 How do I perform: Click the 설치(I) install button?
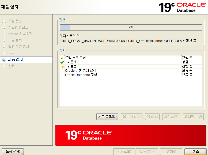coord(171,152)
